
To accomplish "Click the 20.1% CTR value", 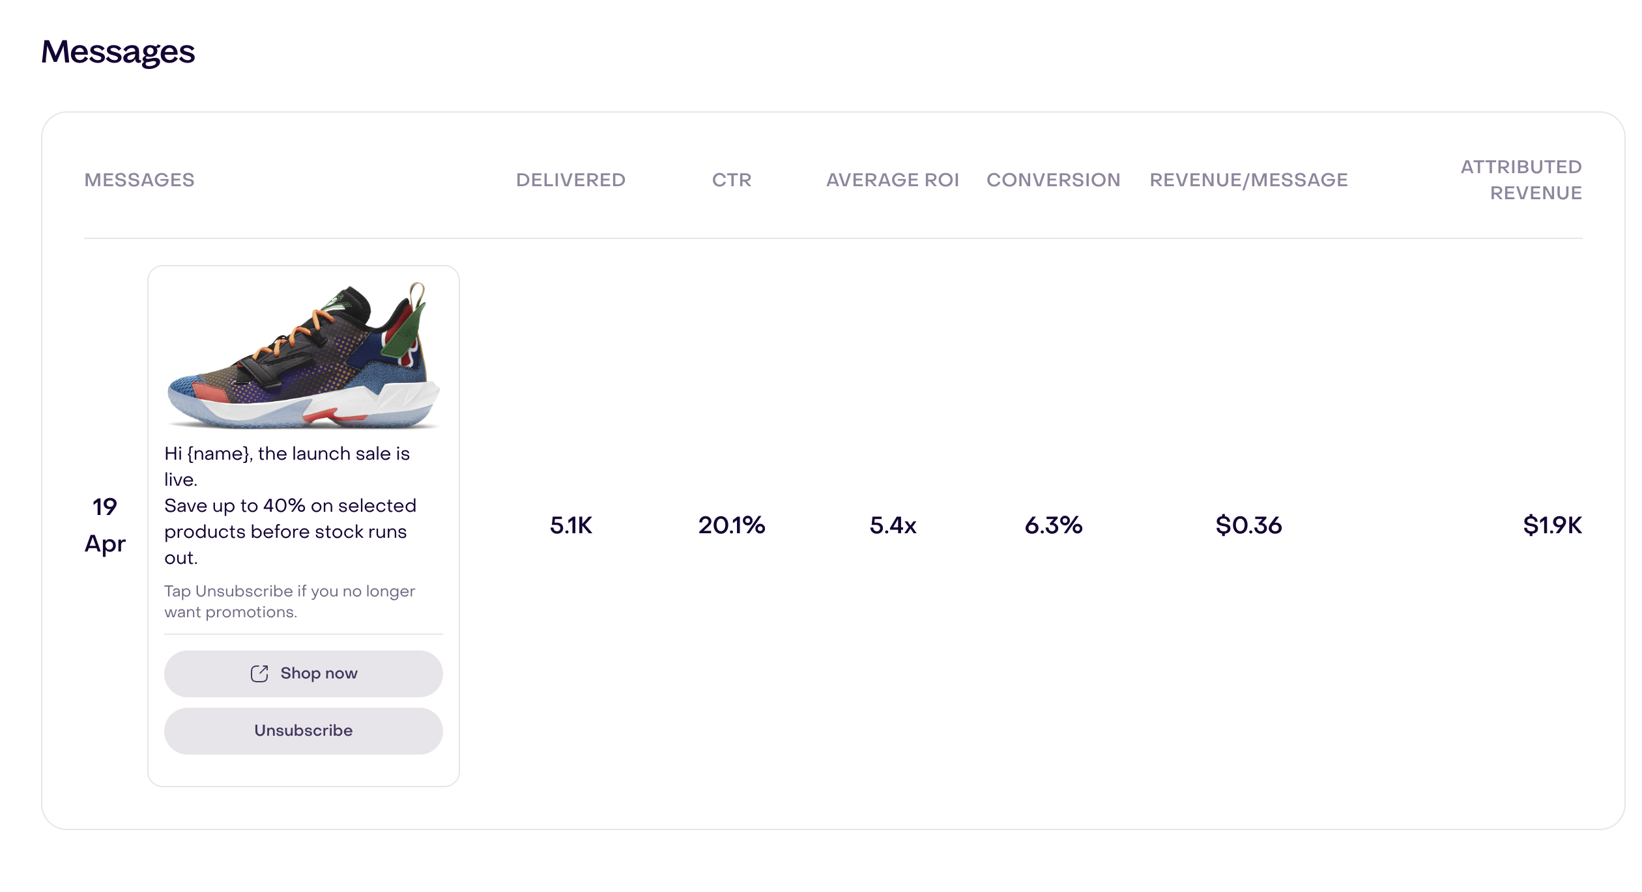I will click(732, 525).
